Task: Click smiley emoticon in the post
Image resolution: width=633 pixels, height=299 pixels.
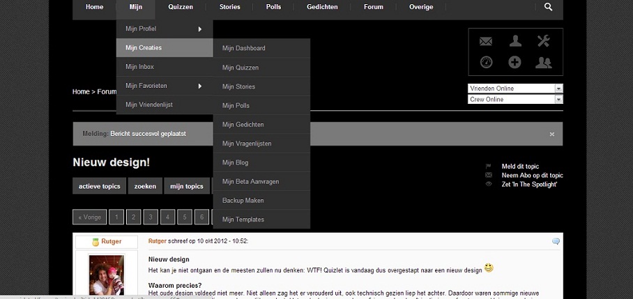Action: (489, 268)
